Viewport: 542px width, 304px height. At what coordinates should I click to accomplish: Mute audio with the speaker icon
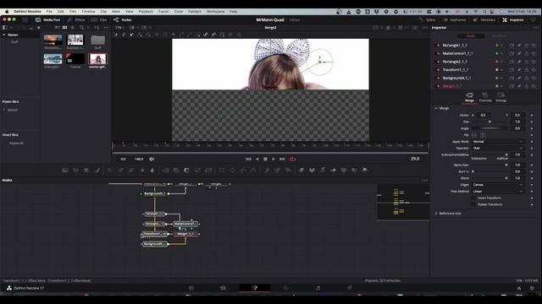click(152, 160)
